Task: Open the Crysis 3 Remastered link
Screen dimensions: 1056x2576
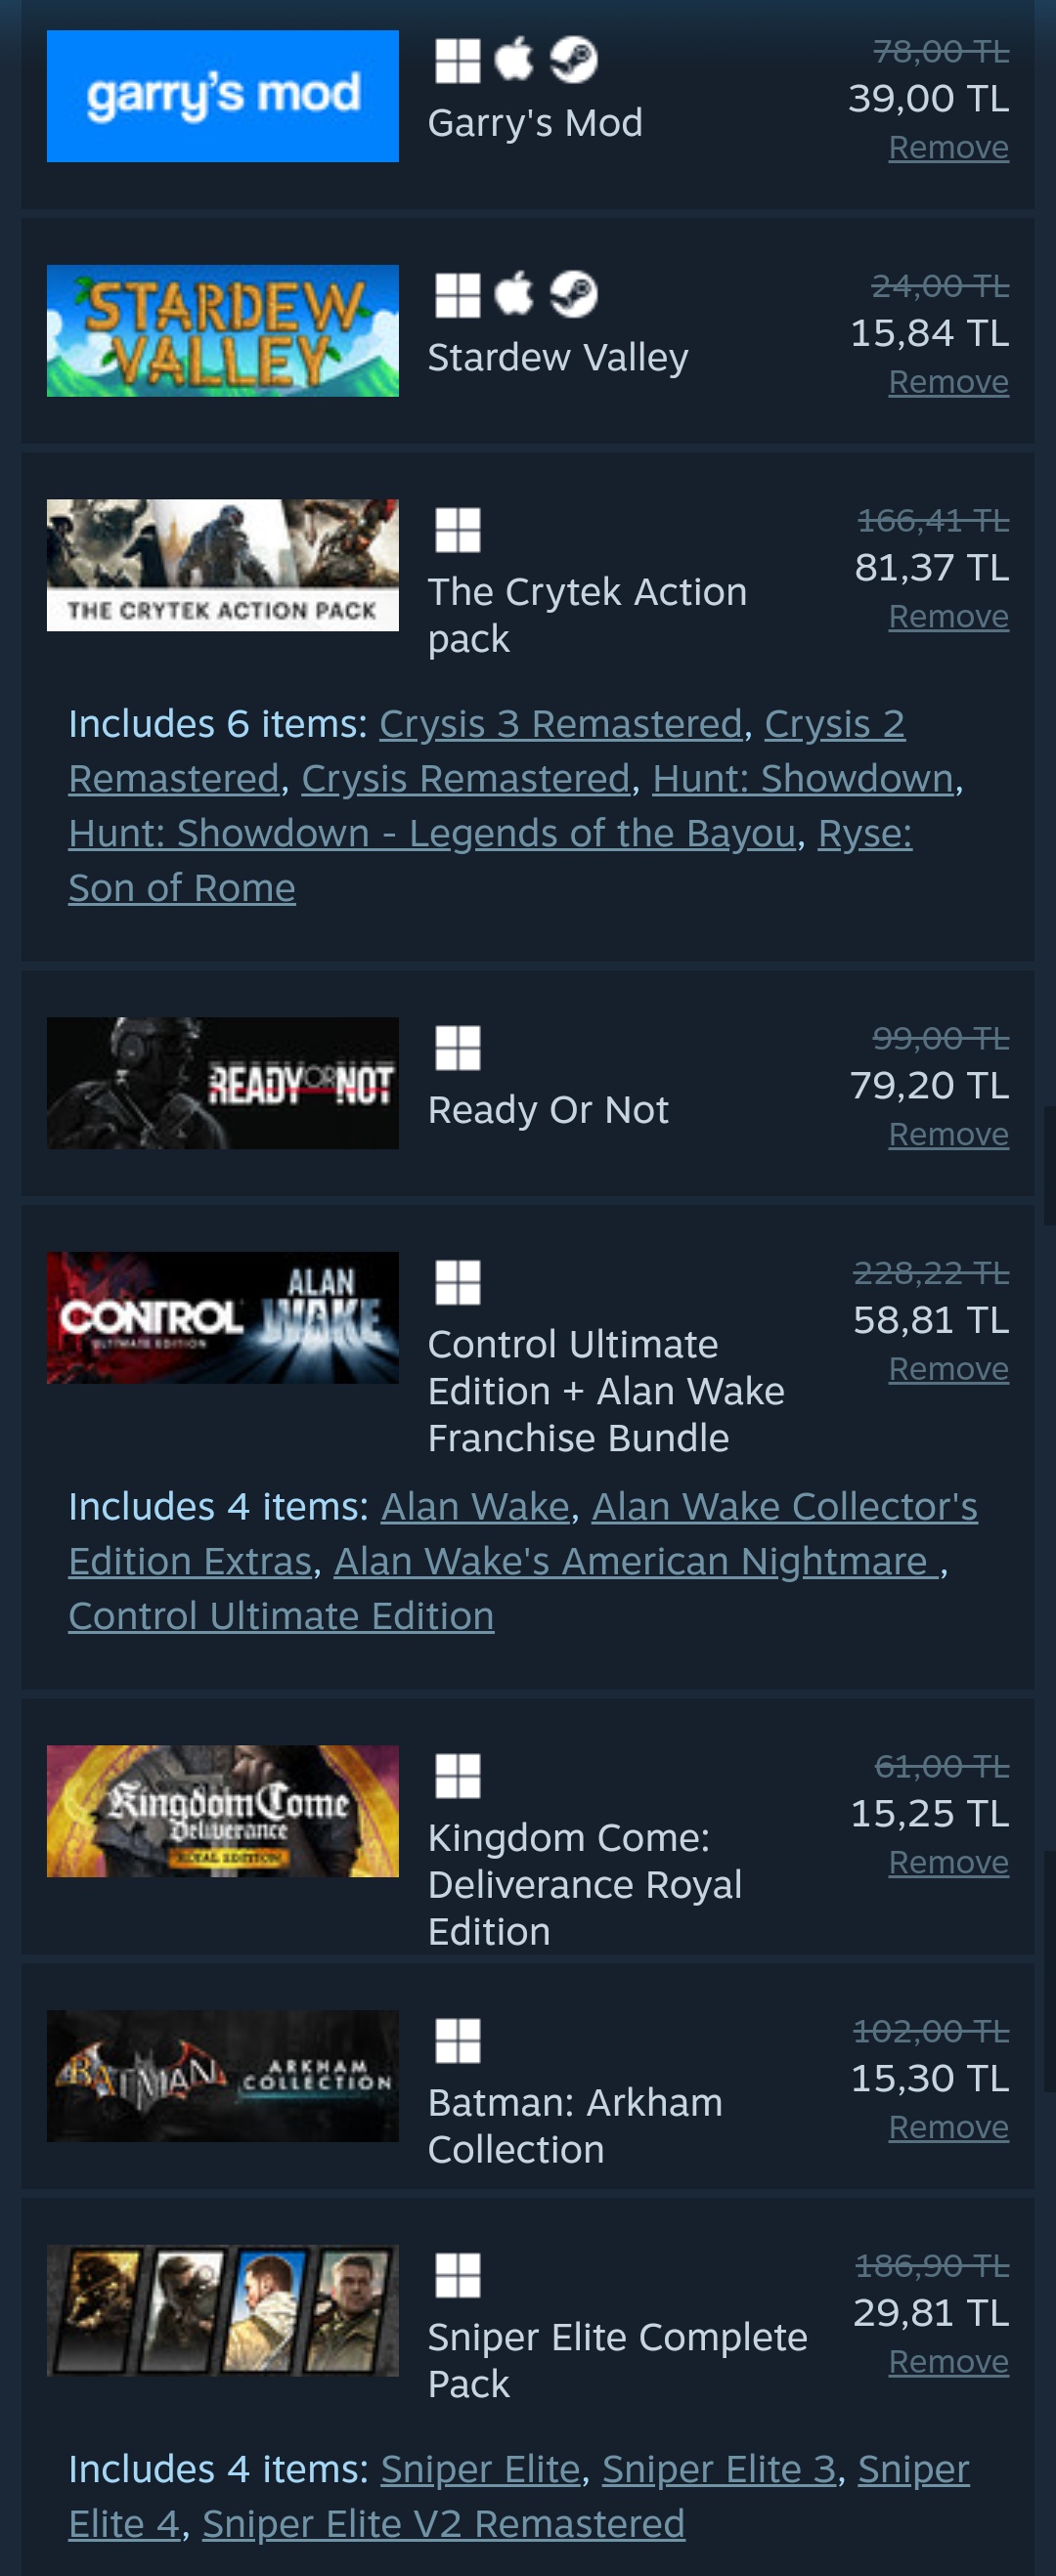Action: pyautogui.click(x=560, y=724)
